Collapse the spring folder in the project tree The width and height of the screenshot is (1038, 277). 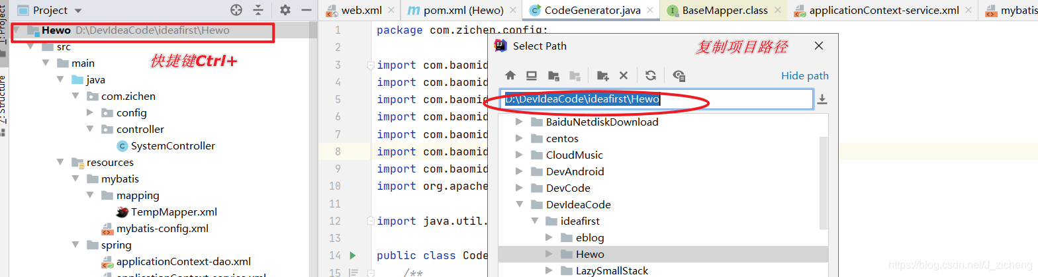click(75, 245)
